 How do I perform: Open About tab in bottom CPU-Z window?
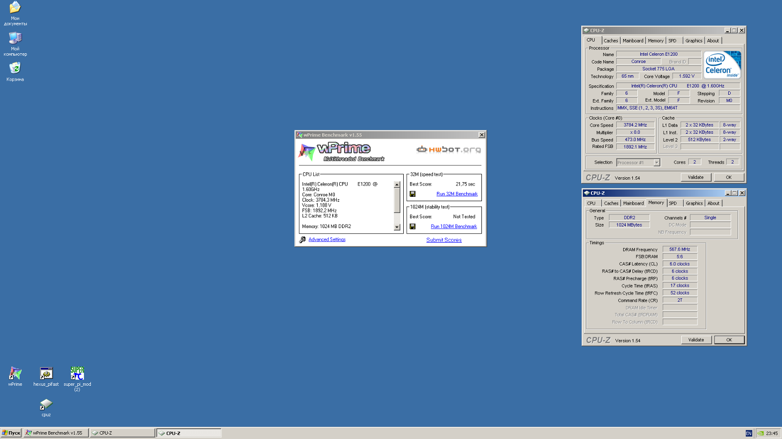coord(713,203)
